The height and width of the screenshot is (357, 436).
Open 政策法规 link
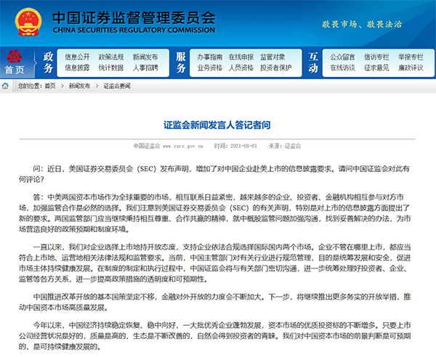110,56
